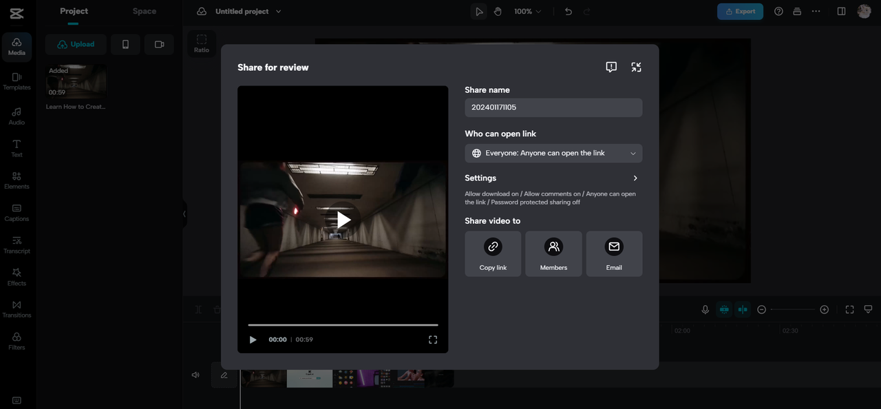This screenshot has width=881, height=409.
Task: Click the microphone record icon in timeline
Action: click(x=705, y=310)
